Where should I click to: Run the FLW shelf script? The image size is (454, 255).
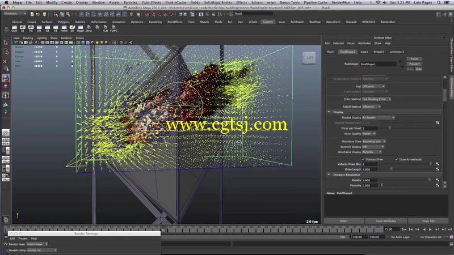coord(105,28)
